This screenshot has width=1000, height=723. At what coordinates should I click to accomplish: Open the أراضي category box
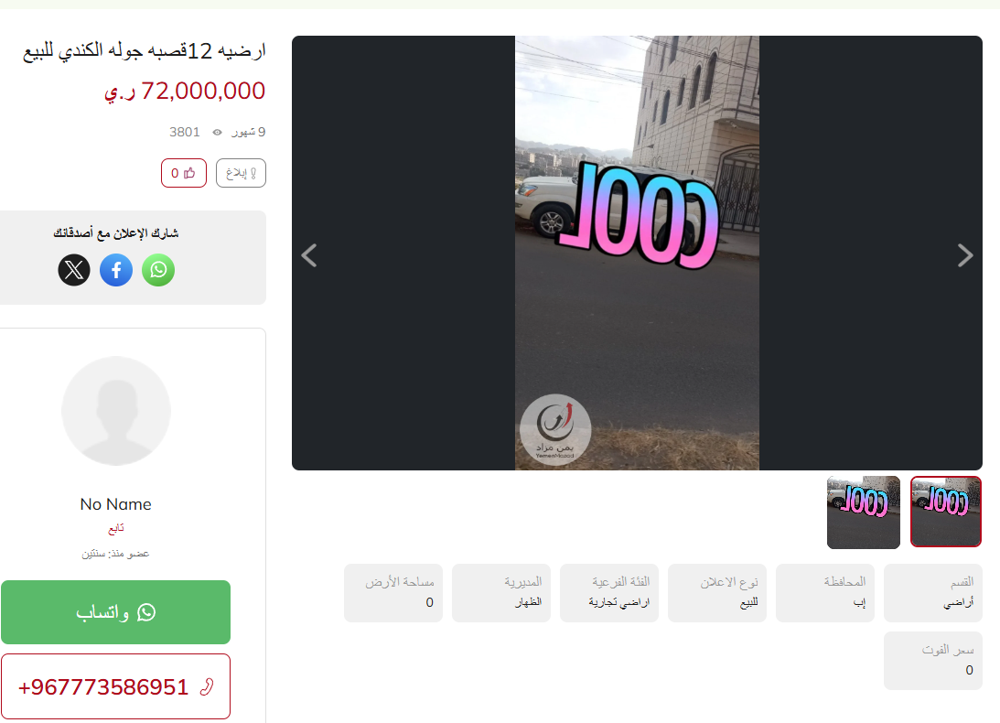[932, 593]
